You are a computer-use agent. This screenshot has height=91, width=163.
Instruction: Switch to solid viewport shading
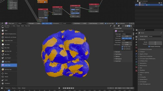tap(127, 26)
